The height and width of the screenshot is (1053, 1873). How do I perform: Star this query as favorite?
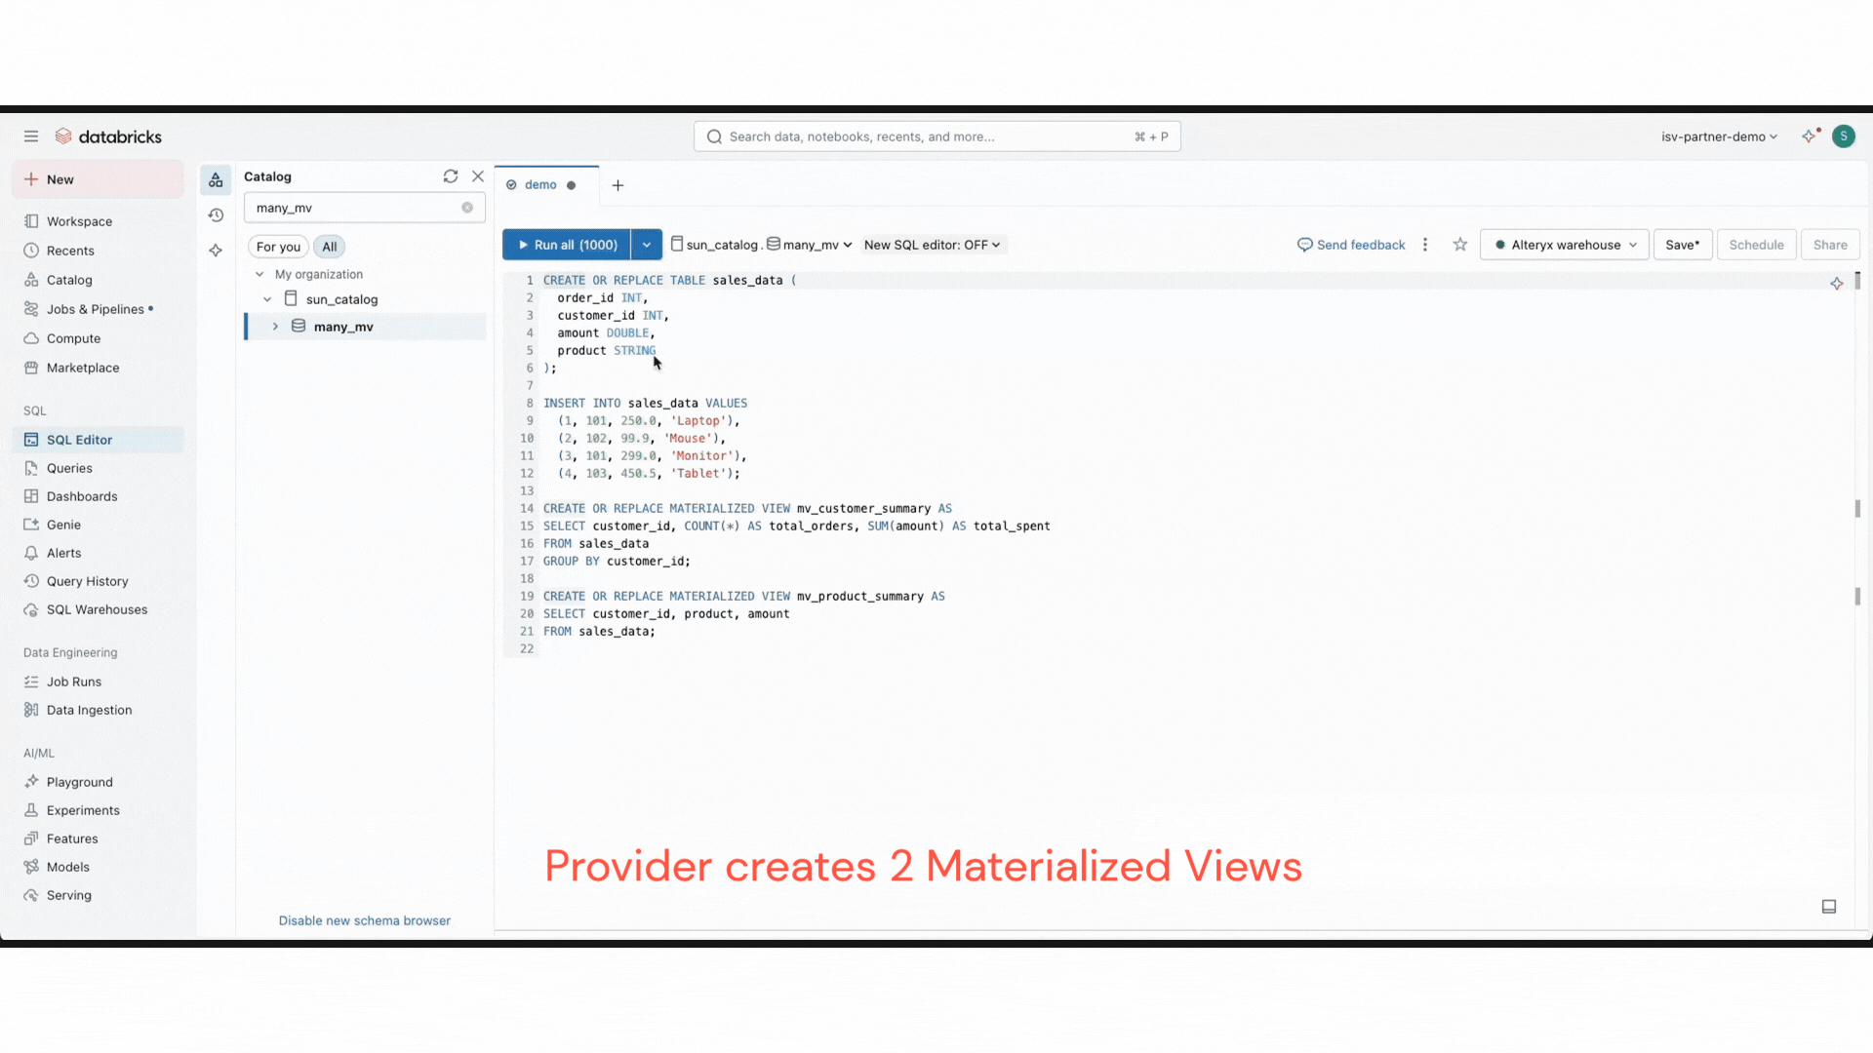click(x=1459, y=245)
